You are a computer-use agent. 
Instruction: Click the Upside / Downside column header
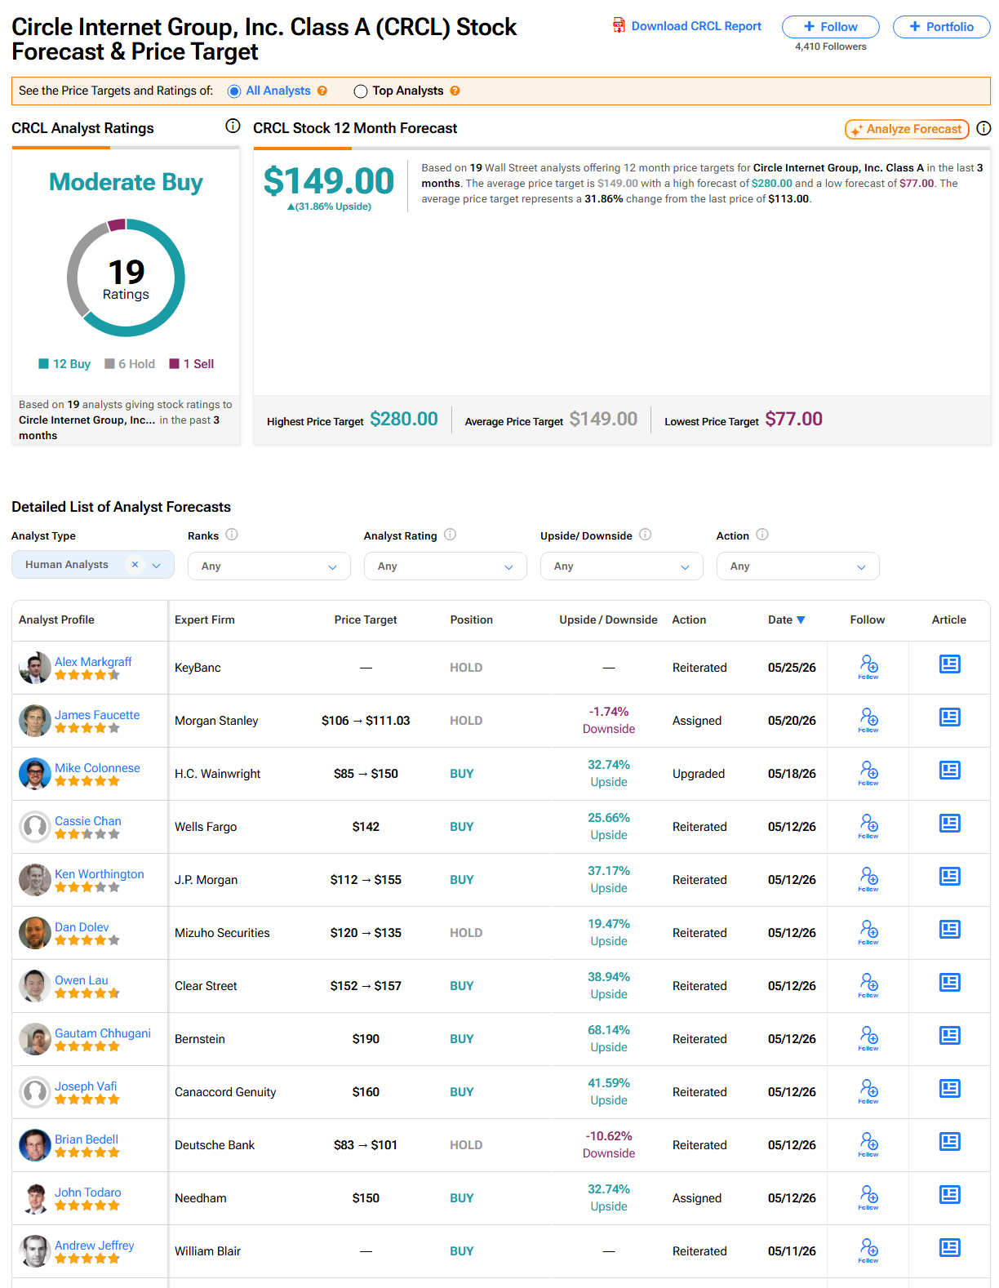608,620
